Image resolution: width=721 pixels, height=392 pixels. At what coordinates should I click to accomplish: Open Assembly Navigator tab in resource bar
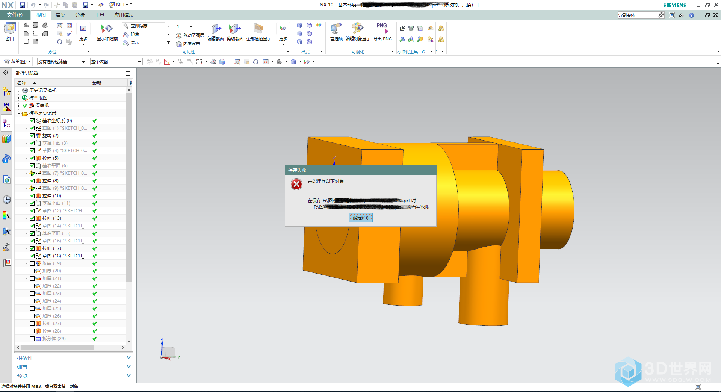click(7, 91)
